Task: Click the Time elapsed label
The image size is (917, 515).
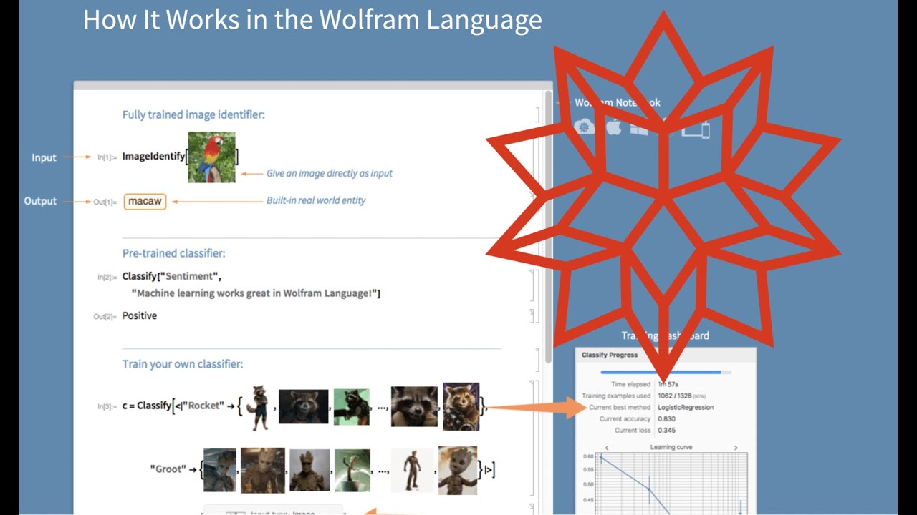Action: coord(630,384)
